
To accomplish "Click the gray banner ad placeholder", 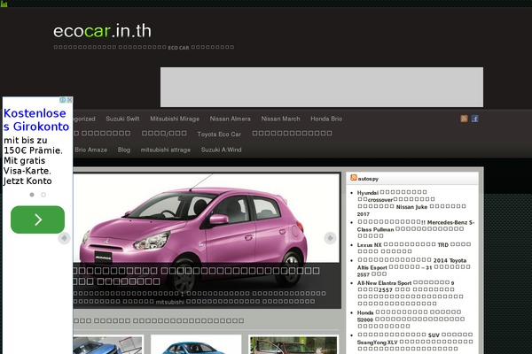I will (x=322, y=87).
